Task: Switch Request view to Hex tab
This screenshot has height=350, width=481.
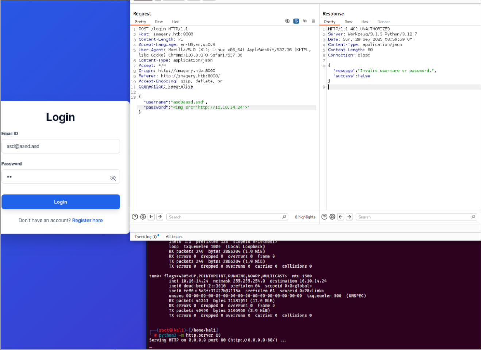Action: click(x=176, y=22)
